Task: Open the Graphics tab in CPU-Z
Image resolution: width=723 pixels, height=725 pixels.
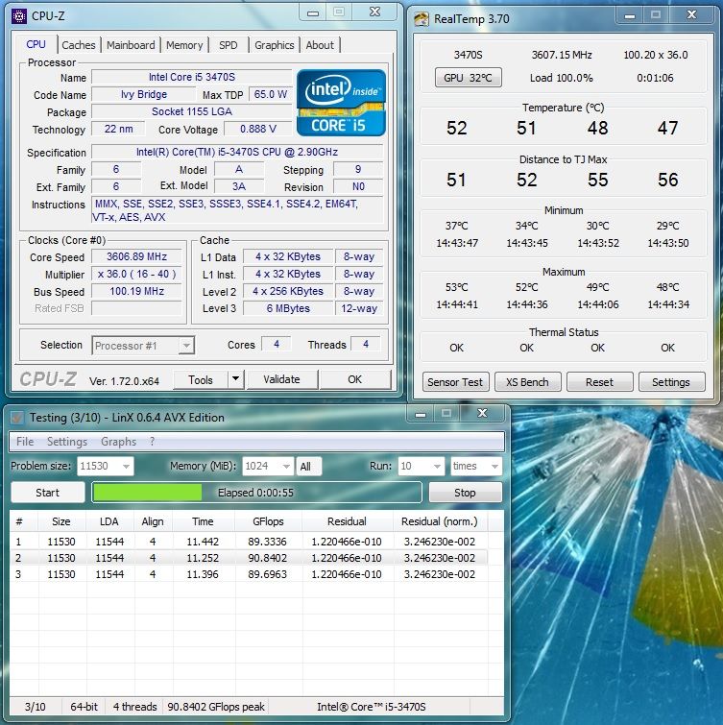Action: pos(275,45)
